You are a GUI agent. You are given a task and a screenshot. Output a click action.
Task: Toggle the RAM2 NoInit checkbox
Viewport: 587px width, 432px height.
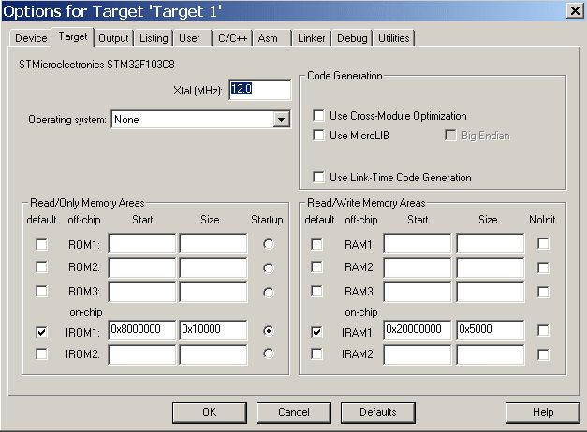coord(543,267)
